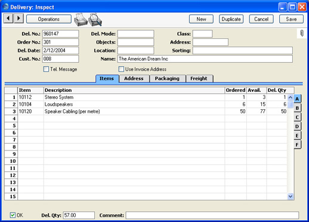Go to next delivery record arrow

click(18, 18)
